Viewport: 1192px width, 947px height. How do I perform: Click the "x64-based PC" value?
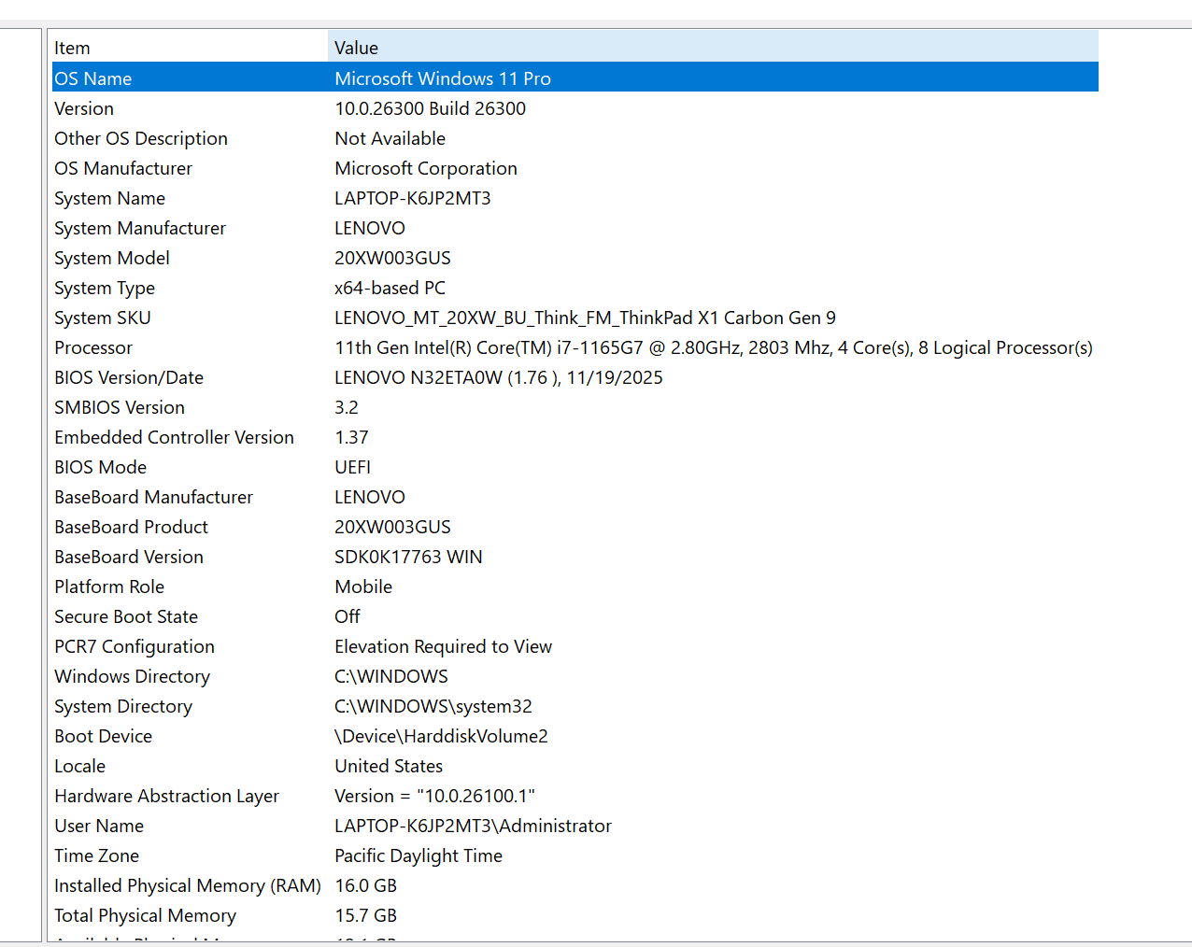click(x=390, y=288)
